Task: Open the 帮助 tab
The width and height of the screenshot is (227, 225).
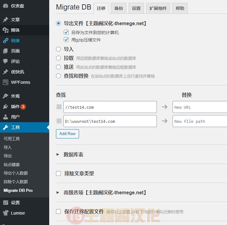Action: 180,8
